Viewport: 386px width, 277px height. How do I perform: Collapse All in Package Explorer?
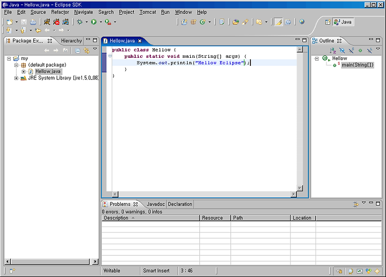pyautogui.click(x=78, y=50)
